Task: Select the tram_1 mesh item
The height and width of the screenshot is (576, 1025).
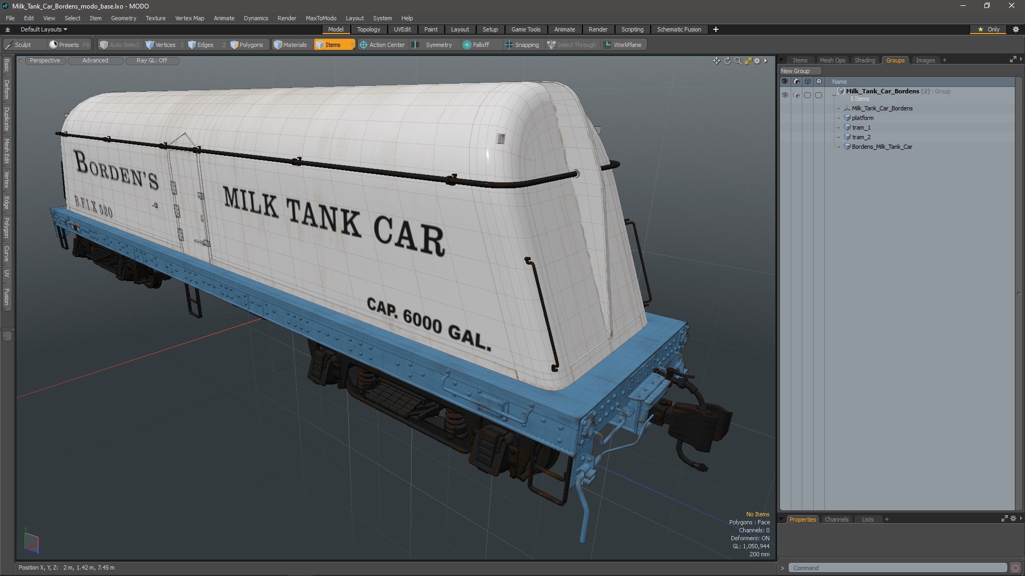Action: 861,127
